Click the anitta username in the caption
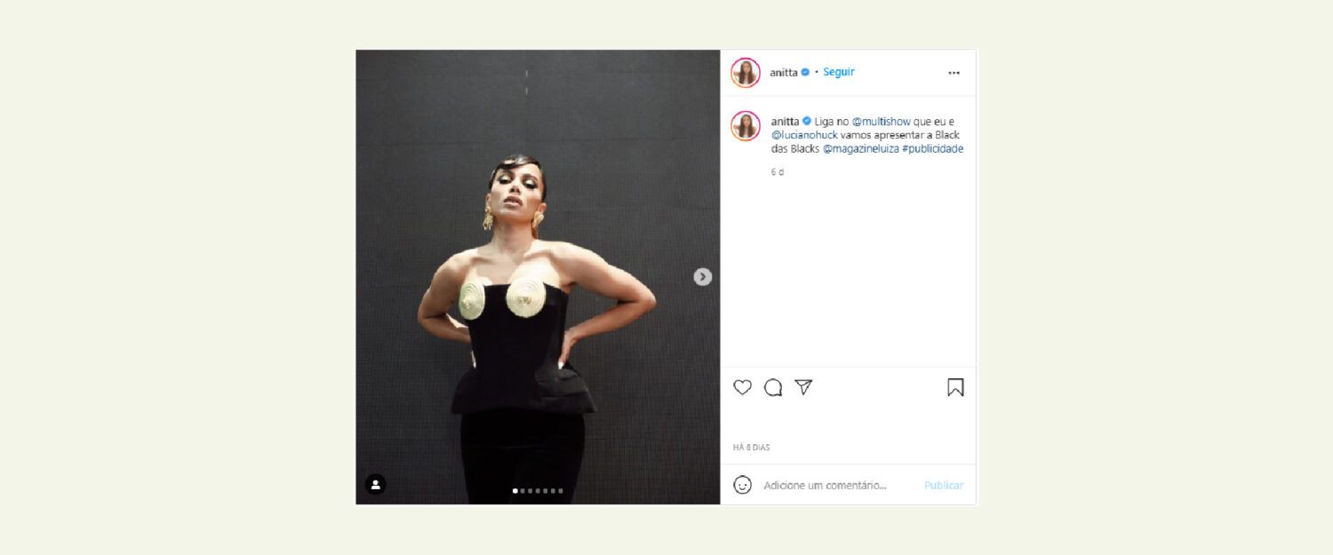This screenshot has width=1333, height=555. [786, 121]
